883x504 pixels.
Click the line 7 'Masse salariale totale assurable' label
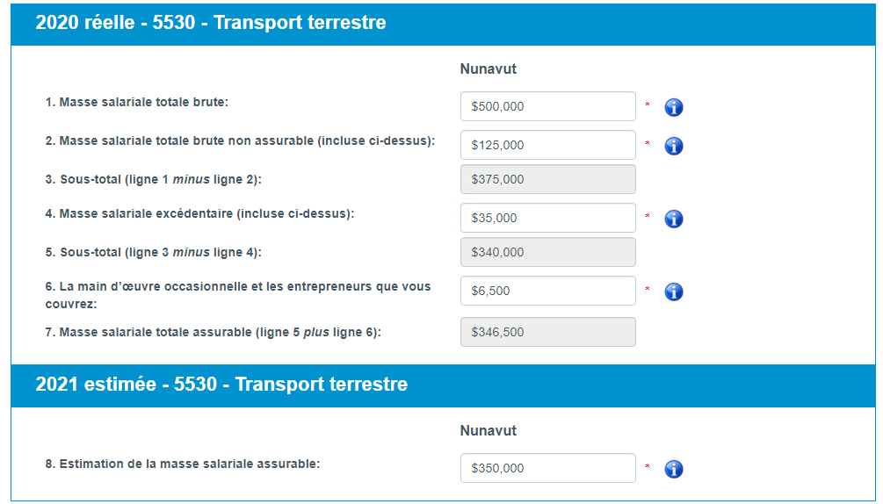click(213, 332)
